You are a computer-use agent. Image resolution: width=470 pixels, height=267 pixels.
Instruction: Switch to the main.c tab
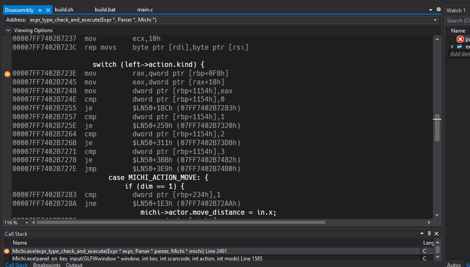pyautogui.click(x=145, y=10)
